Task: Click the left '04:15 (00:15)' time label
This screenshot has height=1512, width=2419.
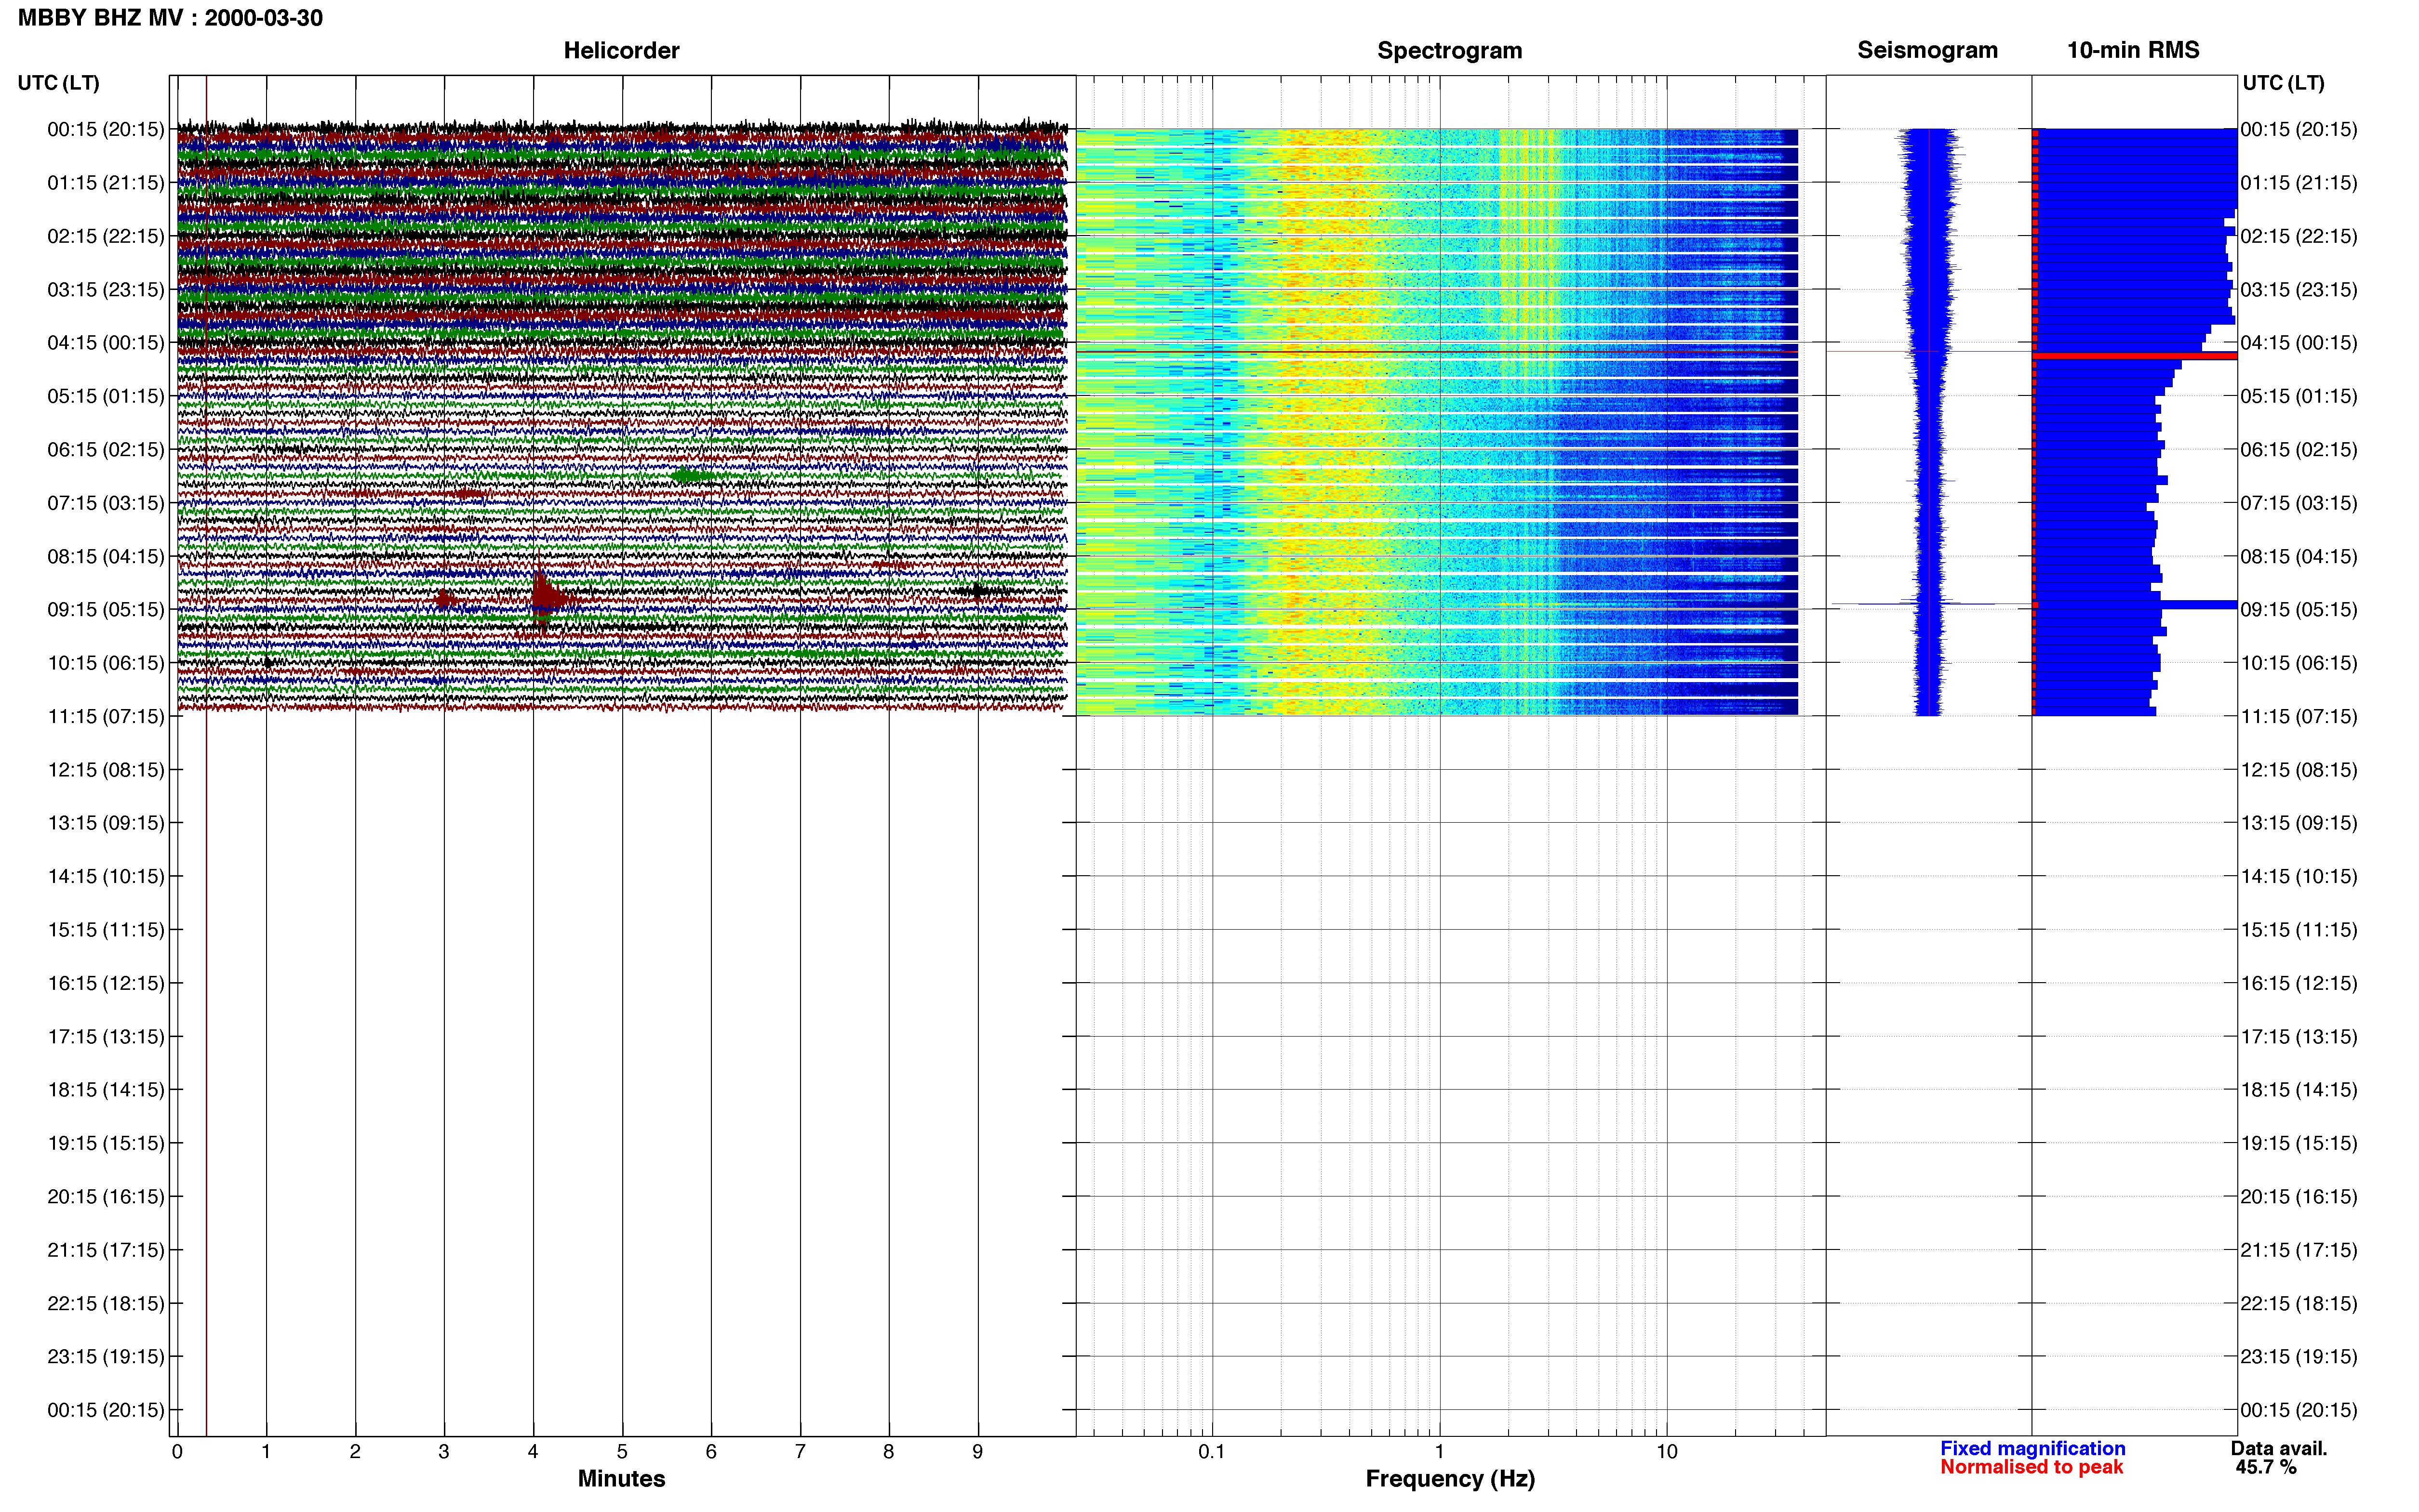Action: [106, 342]
